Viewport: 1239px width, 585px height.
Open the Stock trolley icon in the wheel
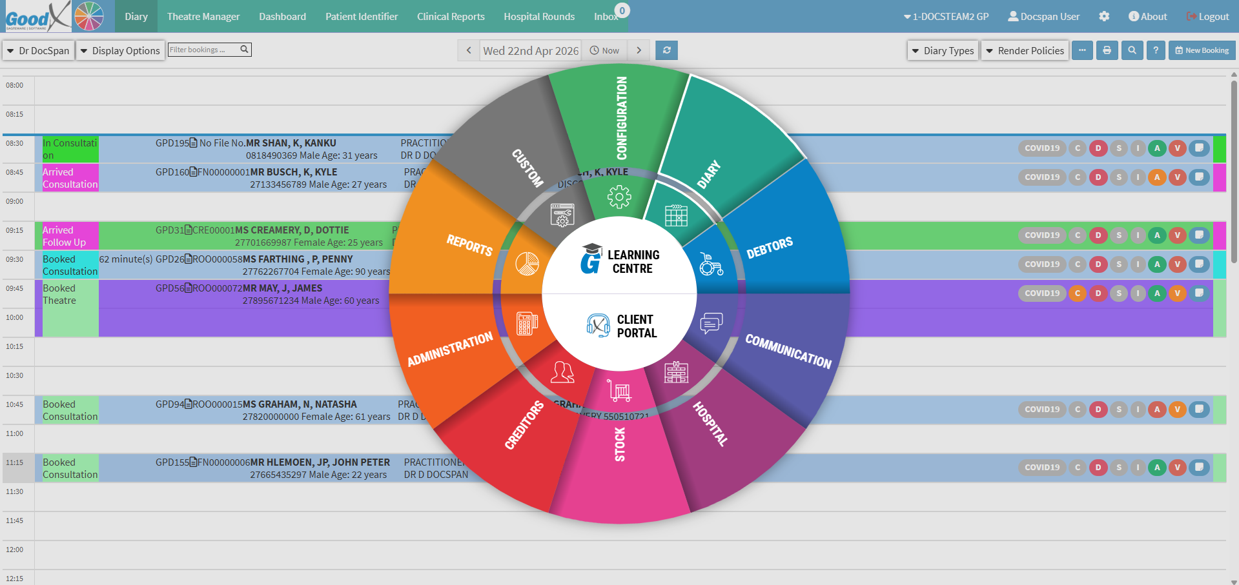point(619,390)
